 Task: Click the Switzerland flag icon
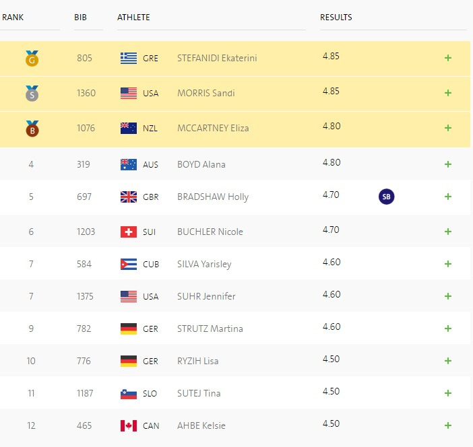pos(128,232)
